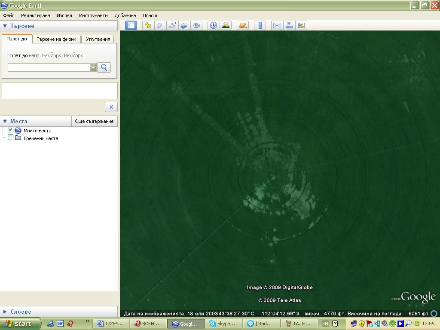This screenshot has width=440, height=330.
Task: Click the NVIDIA tray icon
Action: [x=416, y=324]
